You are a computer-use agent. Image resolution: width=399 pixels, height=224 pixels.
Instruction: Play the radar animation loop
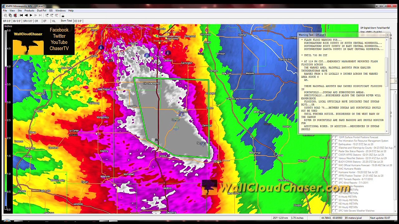[31, 15]
